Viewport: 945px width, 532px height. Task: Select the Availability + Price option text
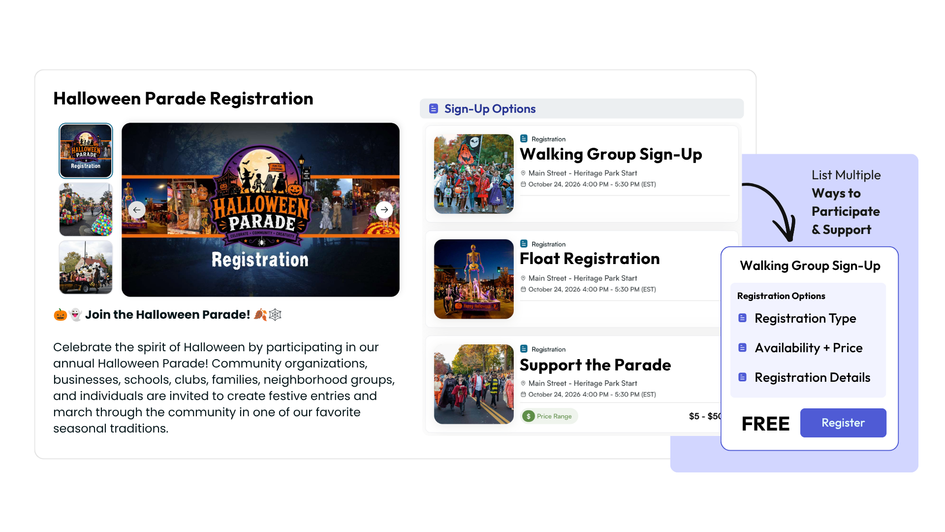coord(809,348)
